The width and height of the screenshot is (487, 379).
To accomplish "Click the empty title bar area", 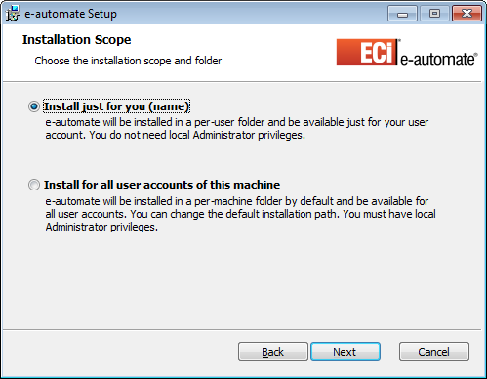I will (x=252, y=14).
